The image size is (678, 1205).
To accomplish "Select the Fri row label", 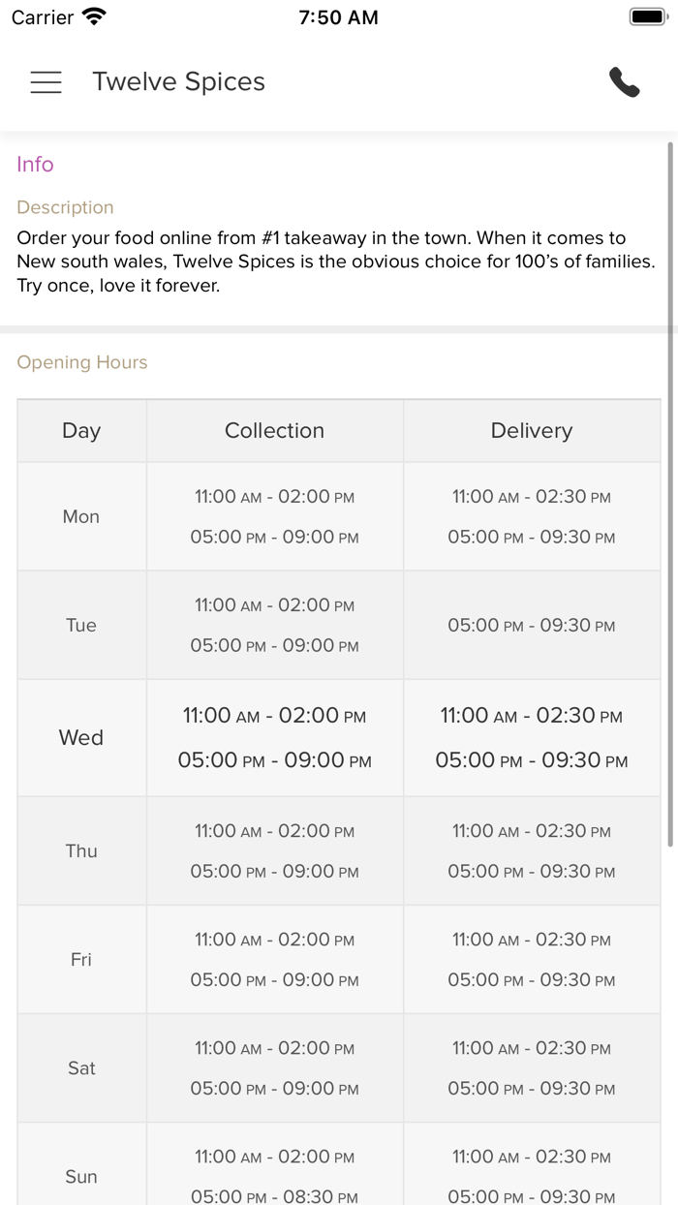I will point(81,959).
